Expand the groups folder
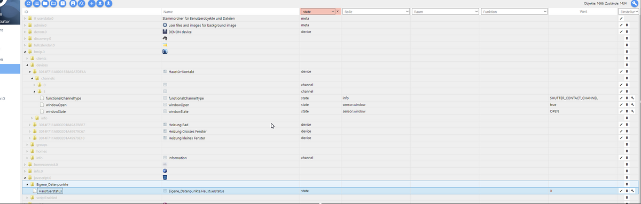 pyautogui.click(x=27, y=144)
